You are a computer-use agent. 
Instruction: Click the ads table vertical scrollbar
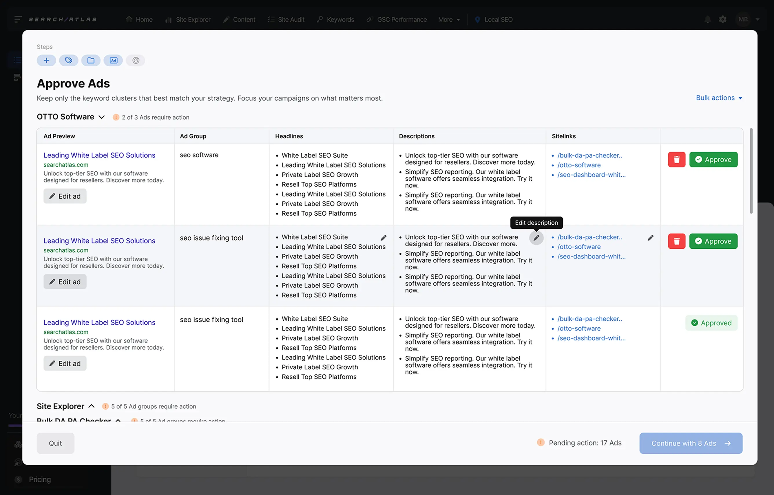(751, 171)
